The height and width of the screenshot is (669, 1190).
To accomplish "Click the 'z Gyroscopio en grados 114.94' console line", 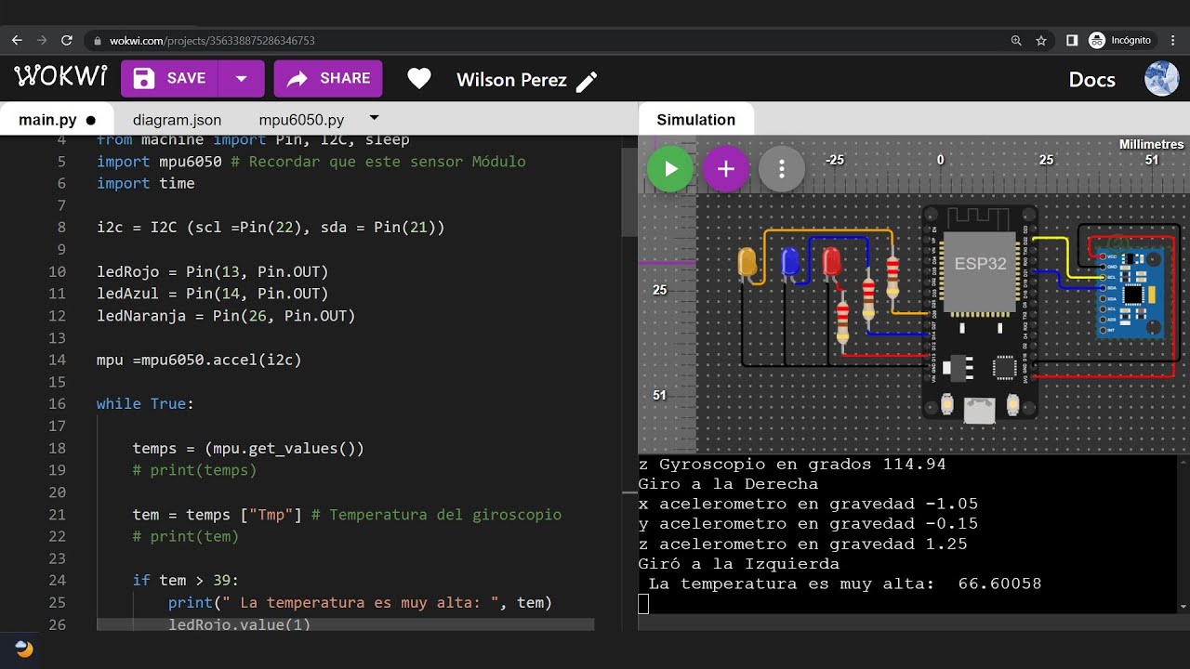I will tap(792, 464).
